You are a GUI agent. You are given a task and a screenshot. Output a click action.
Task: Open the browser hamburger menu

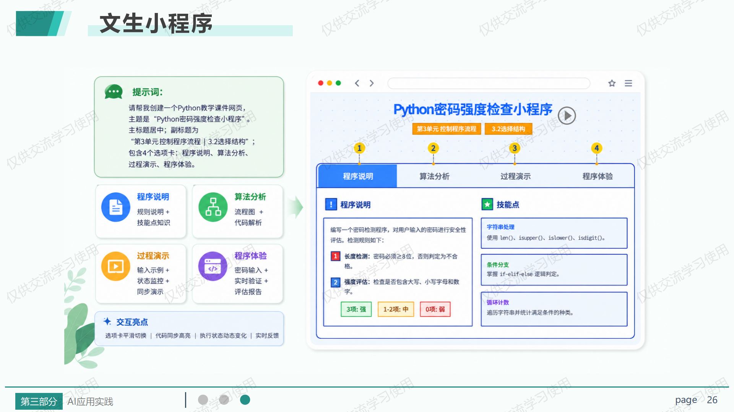coord(628,83)
